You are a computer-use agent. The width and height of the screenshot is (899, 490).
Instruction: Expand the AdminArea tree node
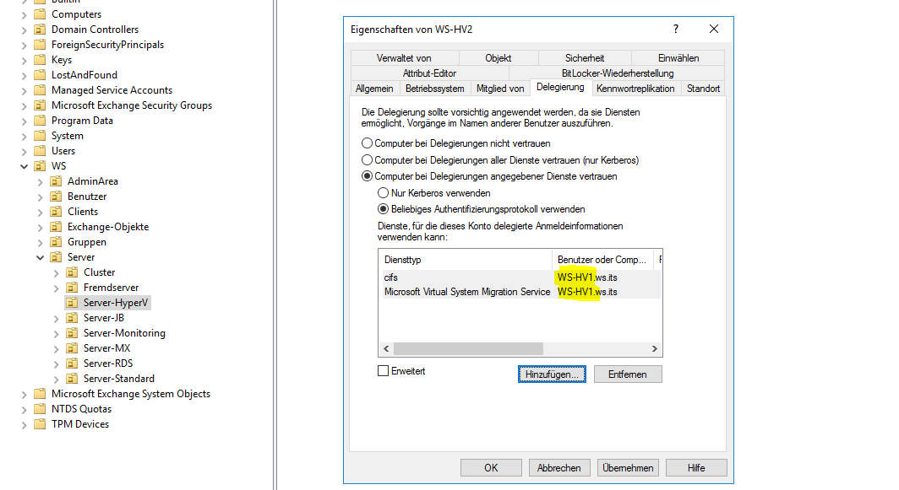pos(41,181)
